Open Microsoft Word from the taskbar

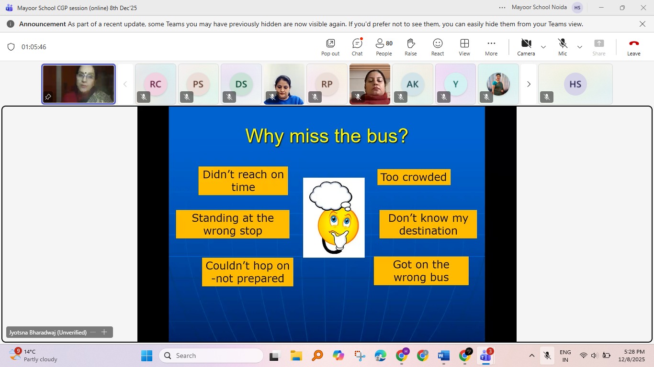[443, 356]
